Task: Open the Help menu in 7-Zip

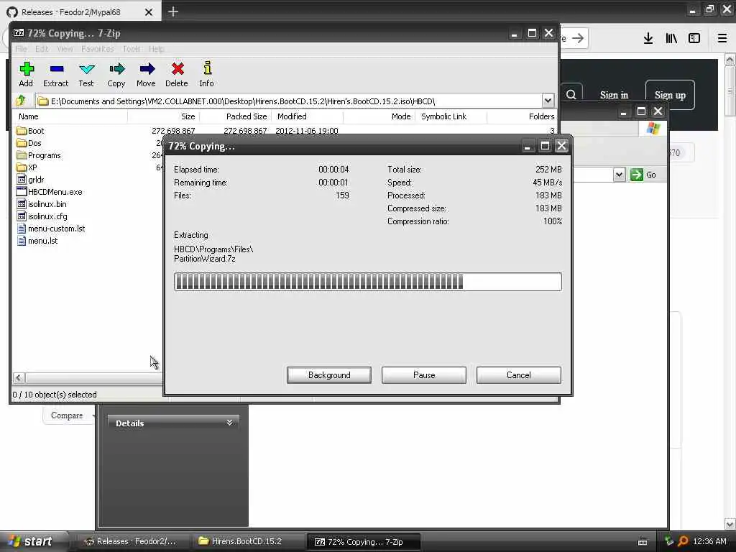Action: coord(156,49)
